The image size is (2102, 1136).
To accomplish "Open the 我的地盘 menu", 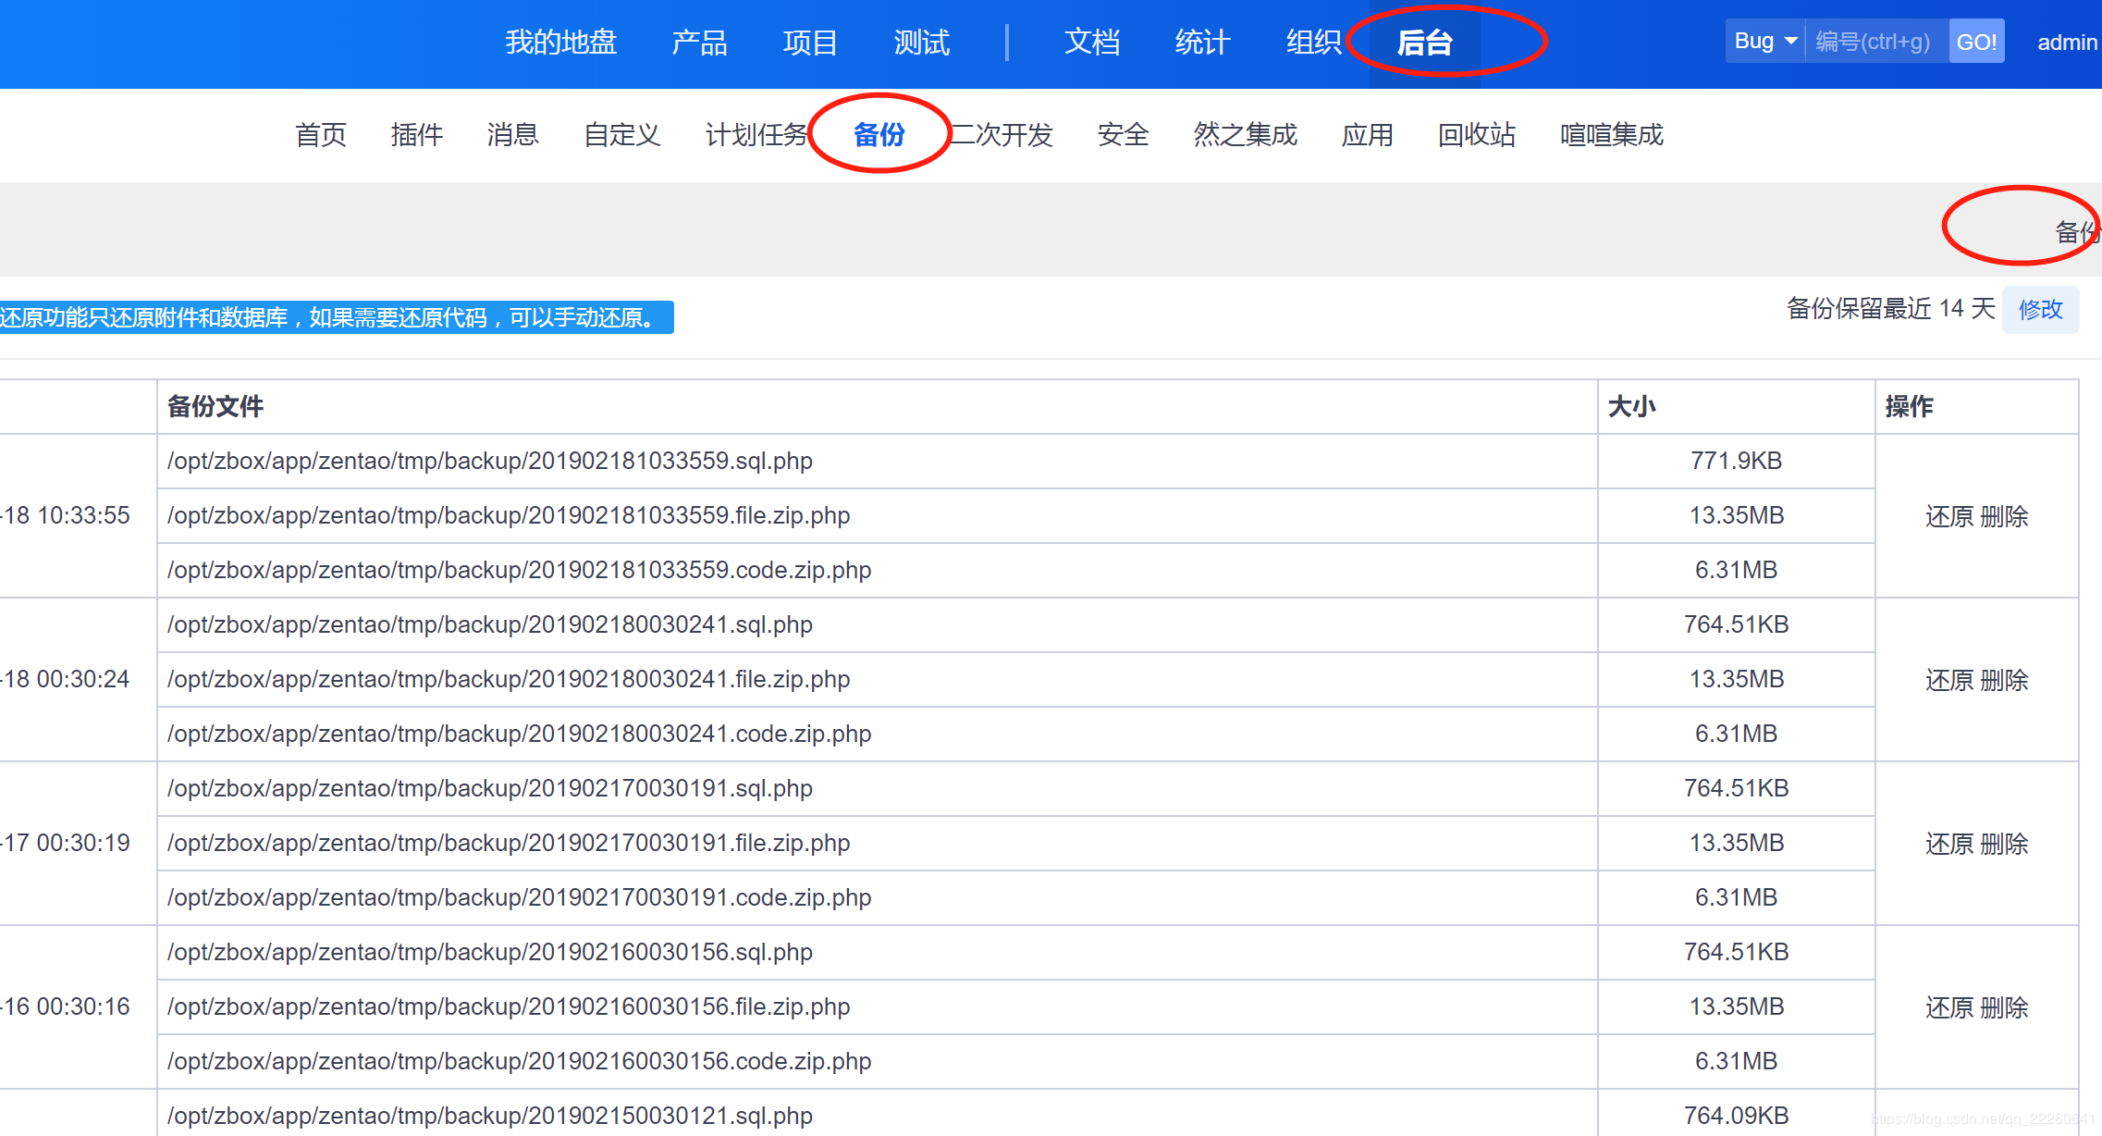I will (560, 43).
